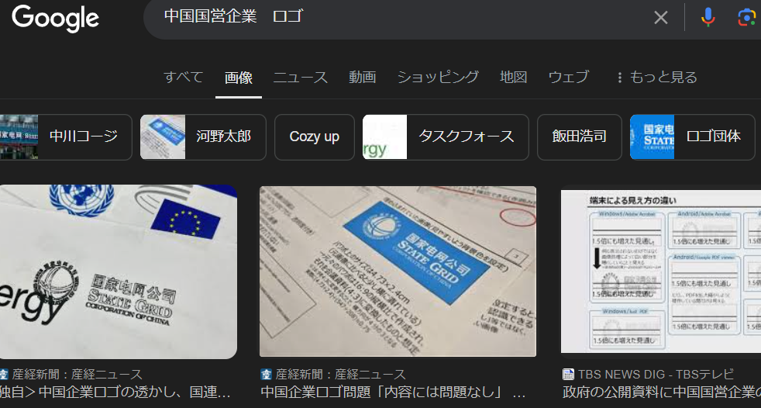
Task: Choose the 飯田浩司 filter chip
Action: (x=580, y=137)
